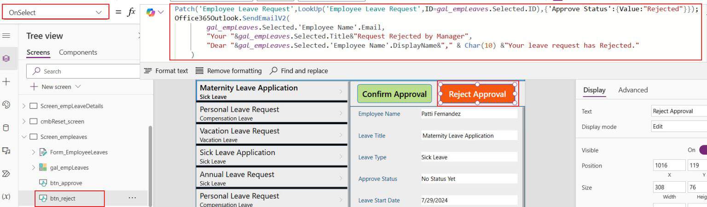
Task: Click Remove formatting
Action: pyautogui.click(x=229, y=71)
